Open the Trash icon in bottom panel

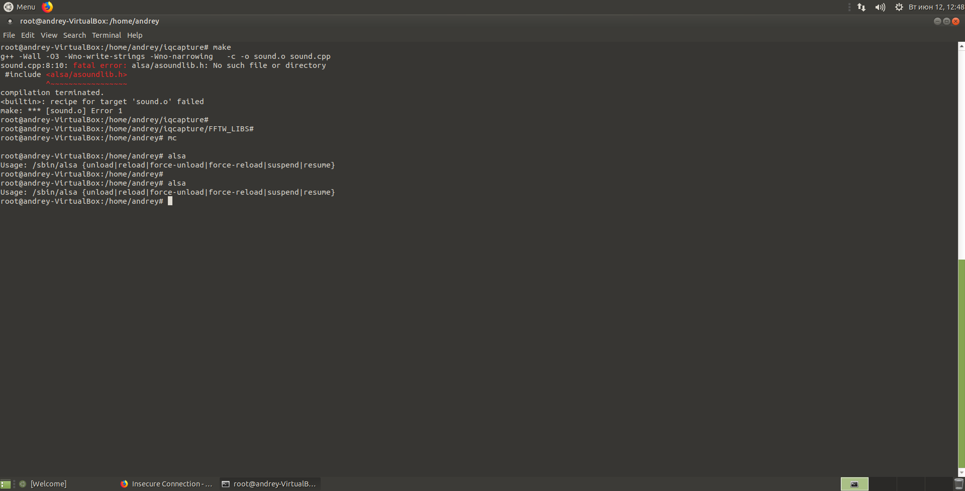click(x=959, y=484)
